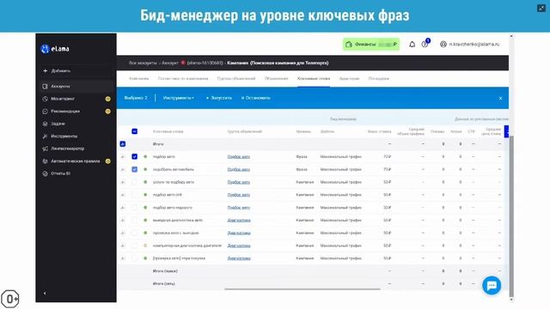Click the Остановить button
The height and width of the screenshot is (309, 550).
pyautogui.click(x=256, y=98)
